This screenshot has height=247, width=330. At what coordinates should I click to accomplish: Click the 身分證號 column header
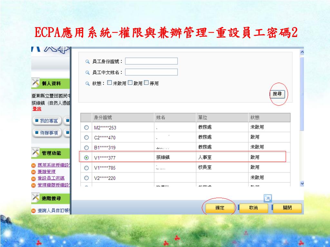click(123, 117)
